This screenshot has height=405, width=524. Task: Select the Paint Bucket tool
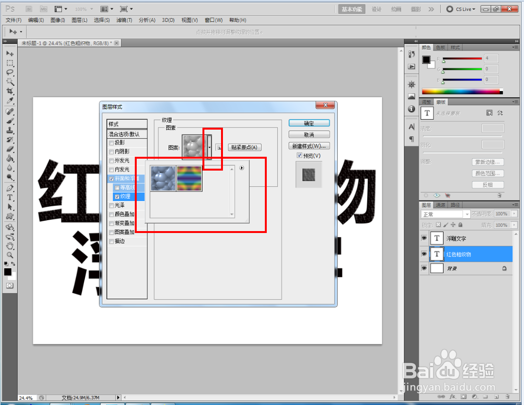(10, 158)
